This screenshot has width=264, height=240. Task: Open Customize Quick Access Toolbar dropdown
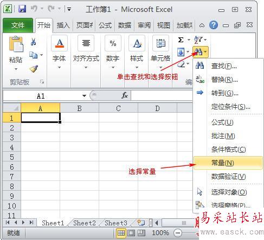[69, 9]
